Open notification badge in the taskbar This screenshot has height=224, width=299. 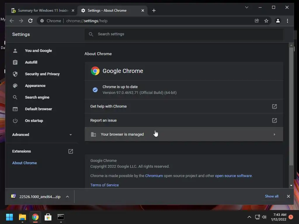(291, 217)
